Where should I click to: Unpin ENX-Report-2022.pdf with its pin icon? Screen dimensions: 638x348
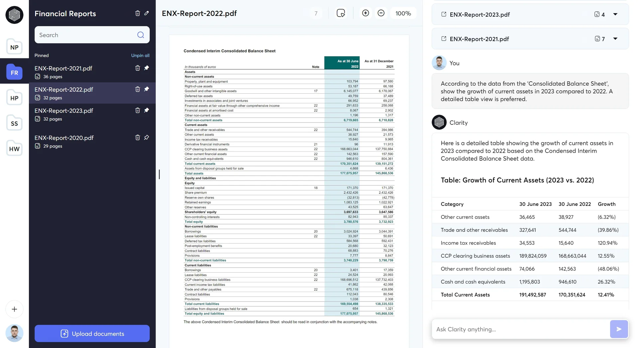coord(147,89)
